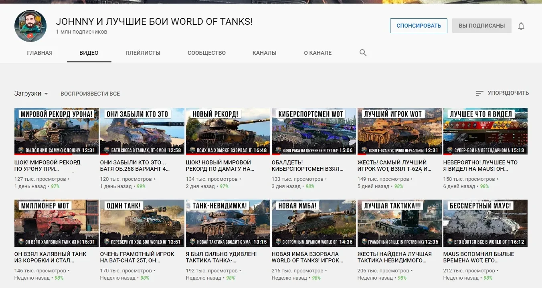Open the БЕССМЕРТНЫЙ МАУС video thumbnail

(485, 223)
